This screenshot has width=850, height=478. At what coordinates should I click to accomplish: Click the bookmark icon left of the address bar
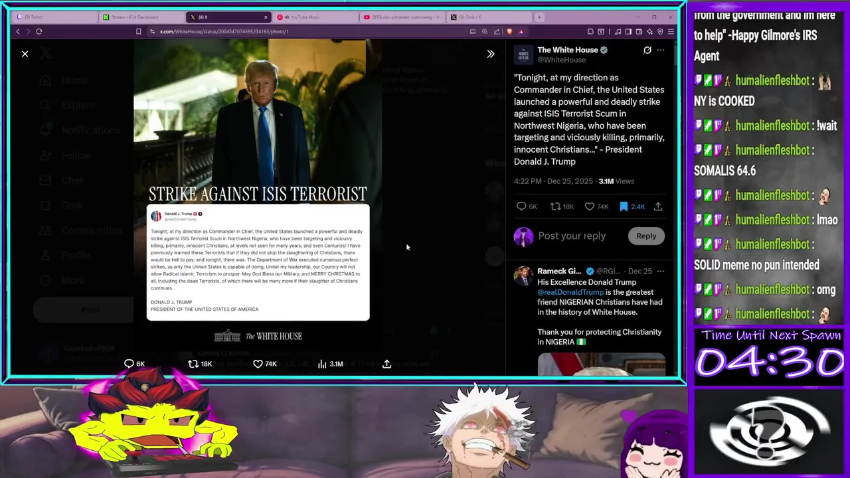pyautogui.click(x=138, y=31)
